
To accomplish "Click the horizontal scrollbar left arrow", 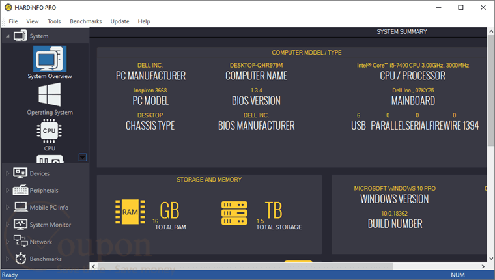I will pos(93,266).
